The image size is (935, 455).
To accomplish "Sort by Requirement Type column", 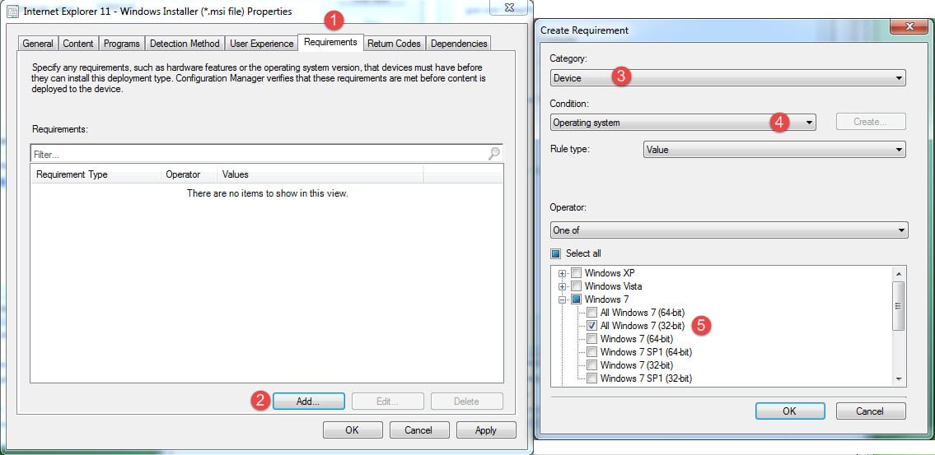I will point(96,174).
